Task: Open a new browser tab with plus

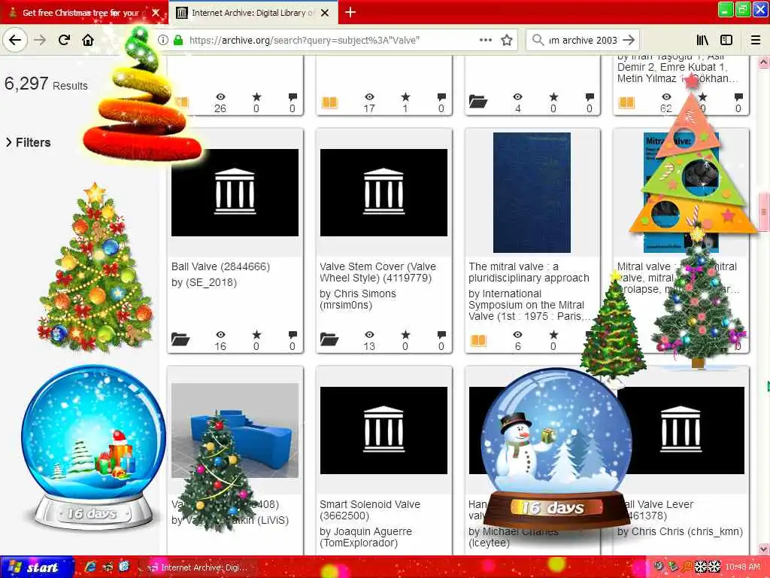Action: click(x=350, y=12)
